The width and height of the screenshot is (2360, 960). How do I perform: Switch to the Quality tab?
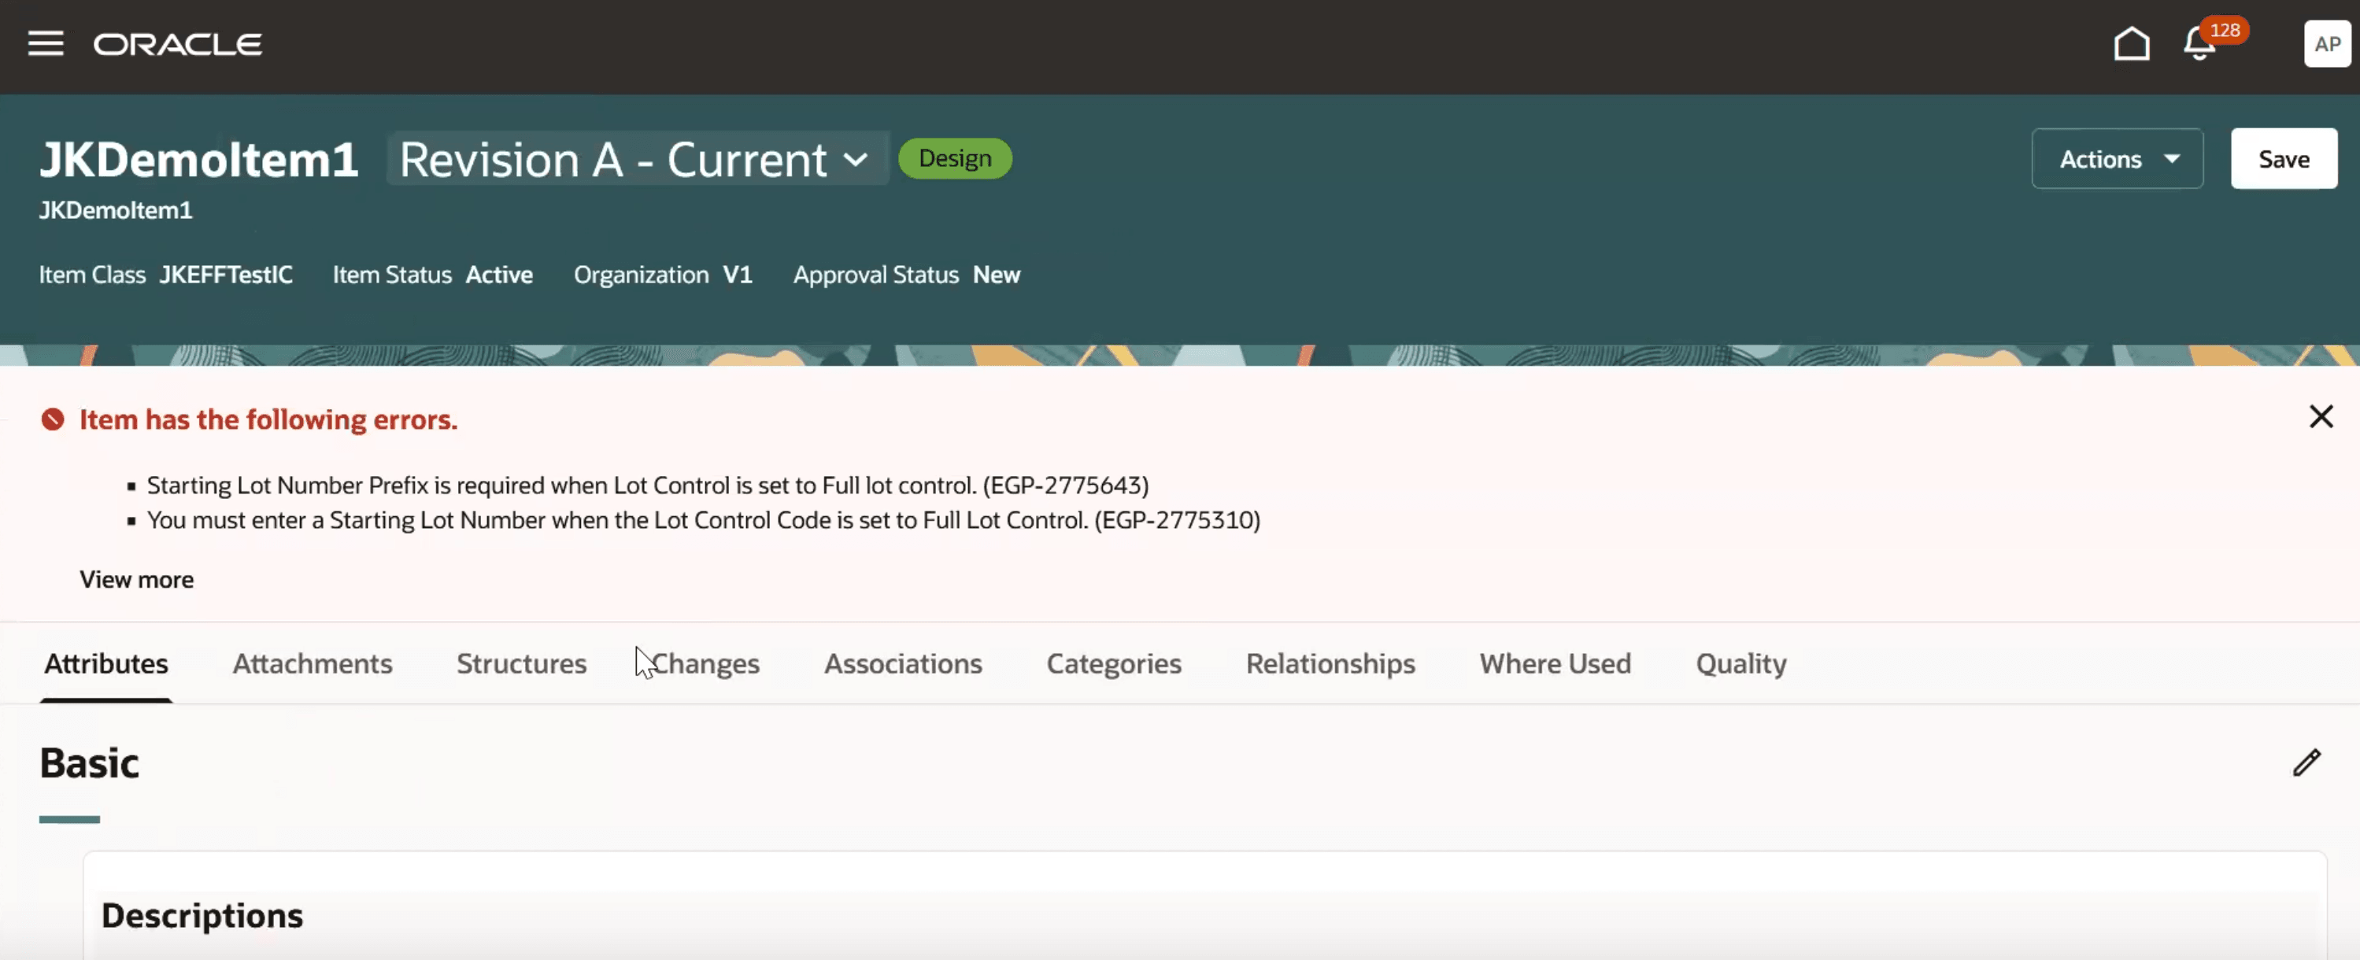click(1740, 663)
